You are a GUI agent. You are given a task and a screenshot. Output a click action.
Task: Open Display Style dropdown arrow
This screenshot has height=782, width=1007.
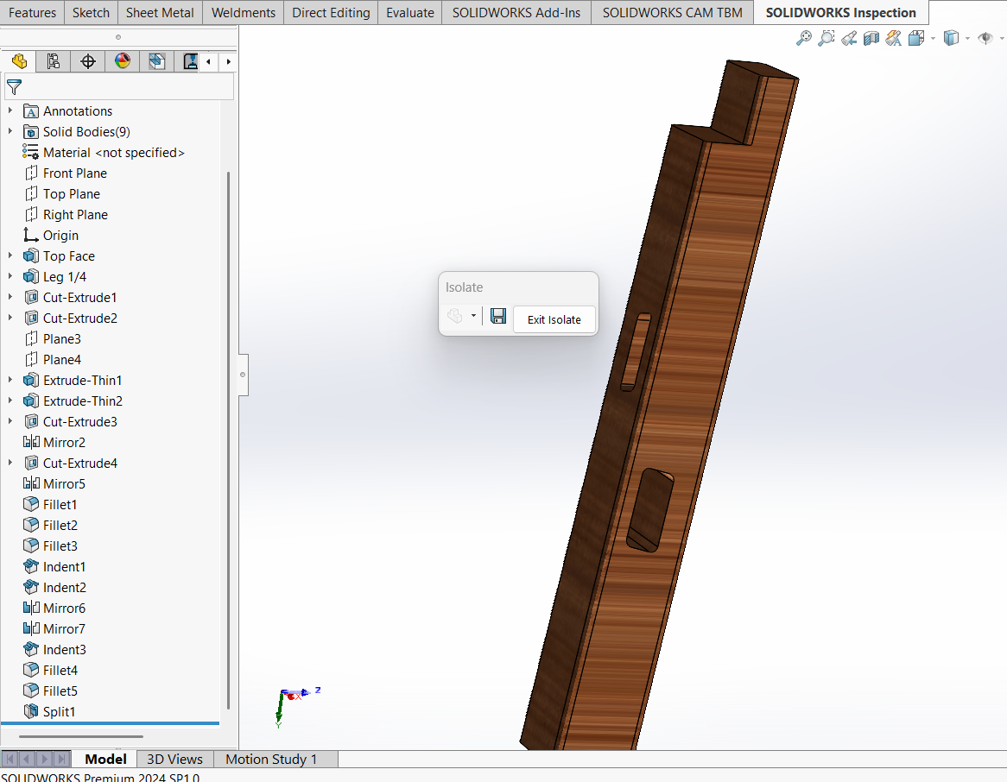pos(968,39)
